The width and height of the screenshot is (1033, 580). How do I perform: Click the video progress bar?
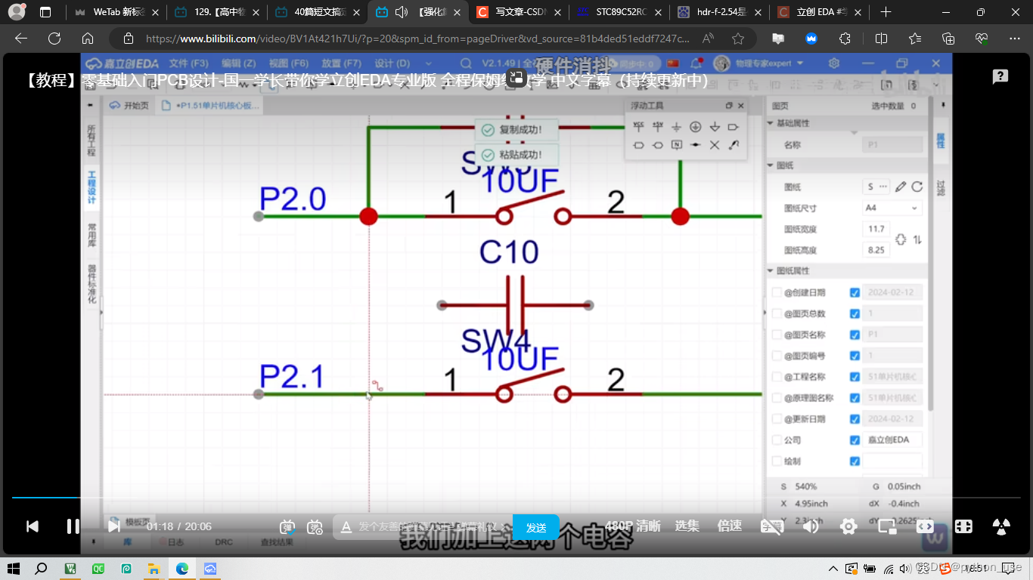coord(516,498)
